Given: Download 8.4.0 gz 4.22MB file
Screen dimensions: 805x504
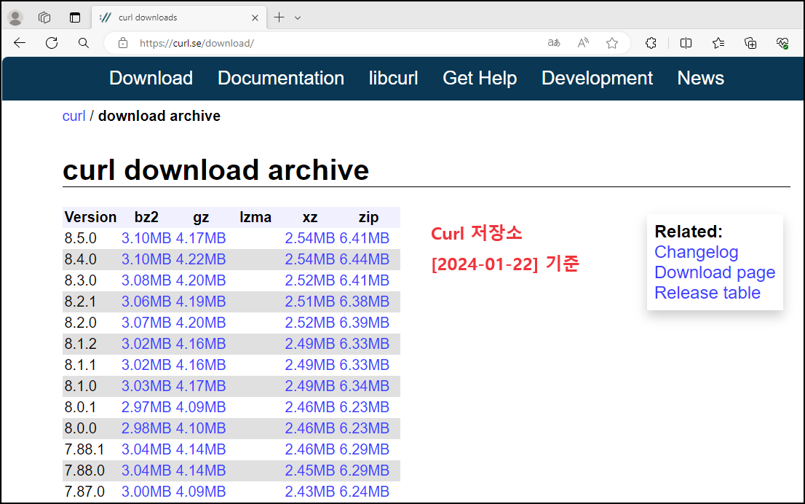Looking at the screenshot, I should pos(201,259).
